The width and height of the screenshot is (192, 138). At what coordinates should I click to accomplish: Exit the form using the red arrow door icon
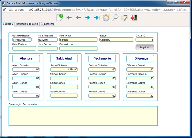pos(134,18)
